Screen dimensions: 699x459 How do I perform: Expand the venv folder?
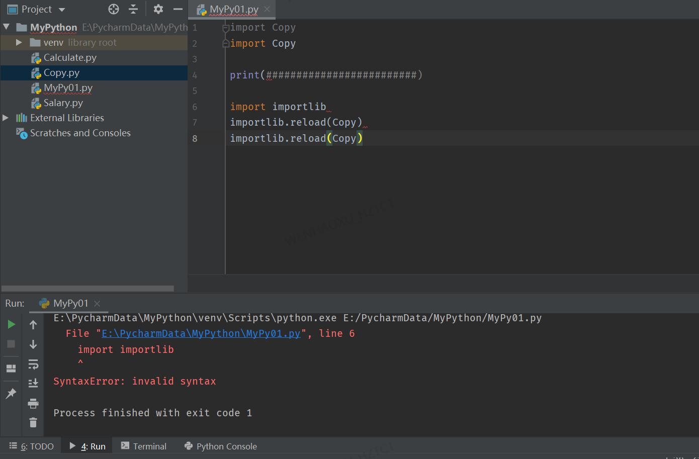point(19,42)
